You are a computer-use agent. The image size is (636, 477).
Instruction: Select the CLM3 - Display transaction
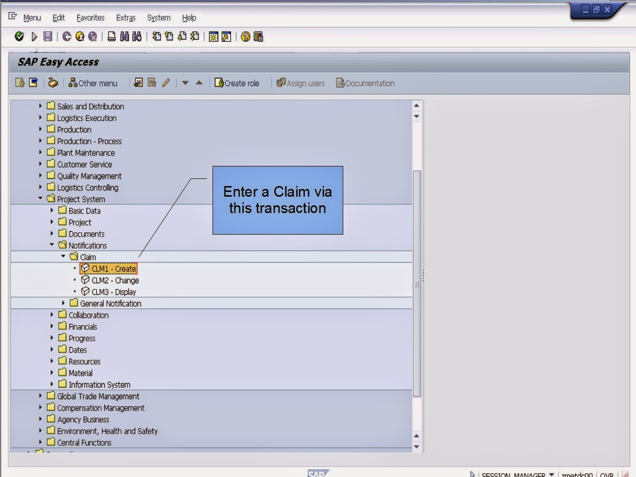click(x=108, y=291)
